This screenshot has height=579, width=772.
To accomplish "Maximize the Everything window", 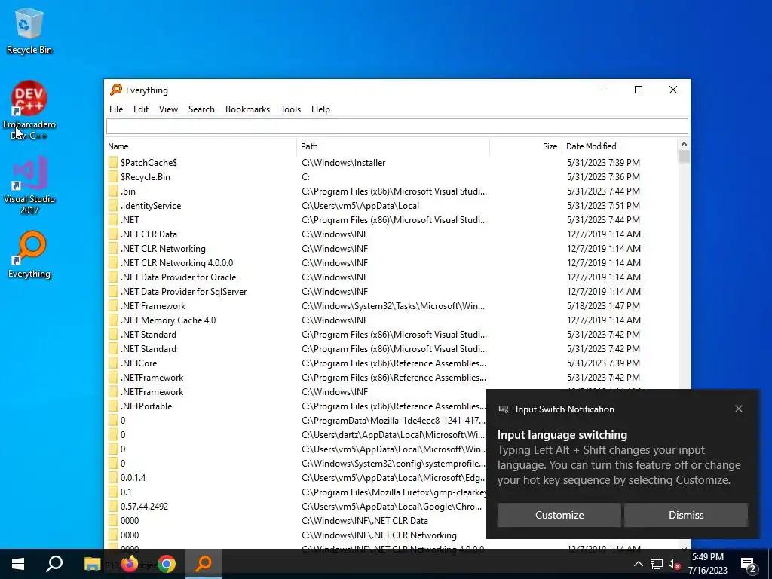I will point(639,90).
